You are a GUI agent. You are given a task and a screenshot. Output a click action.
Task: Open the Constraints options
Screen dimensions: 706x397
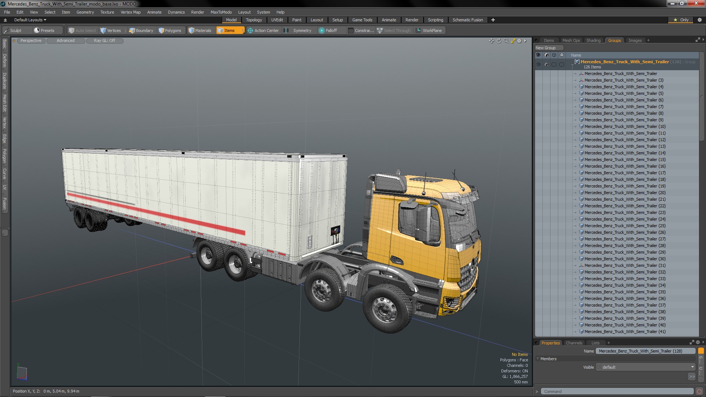[x=361, y=31]
